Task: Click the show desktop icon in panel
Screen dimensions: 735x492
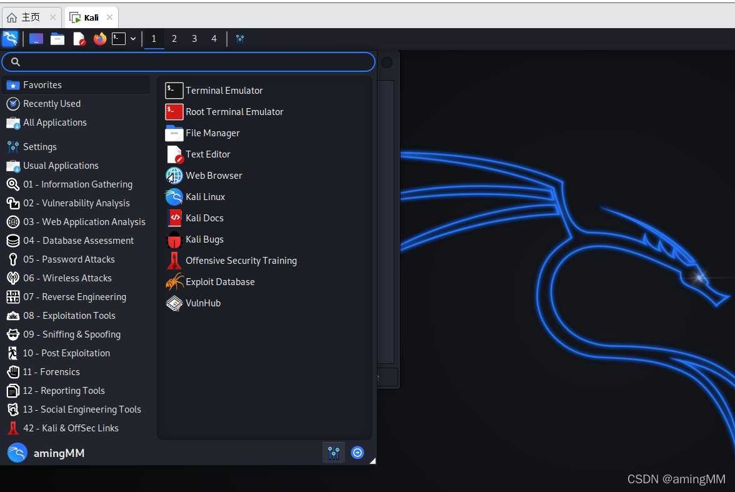Action: (36, 39)
